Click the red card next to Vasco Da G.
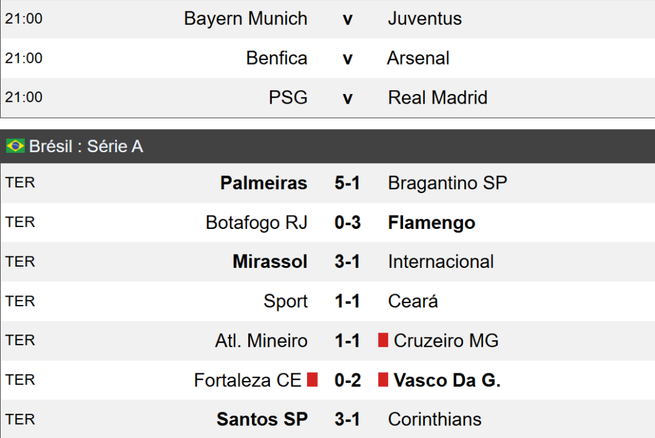Screen dimensions: 655x438 point(383,380)
